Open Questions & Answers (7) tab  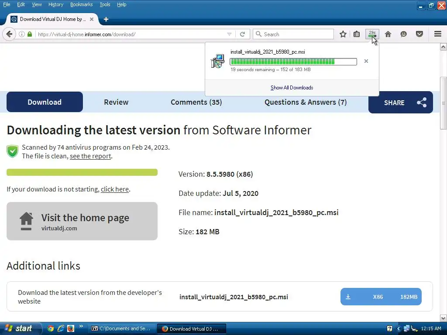[305, 102]
